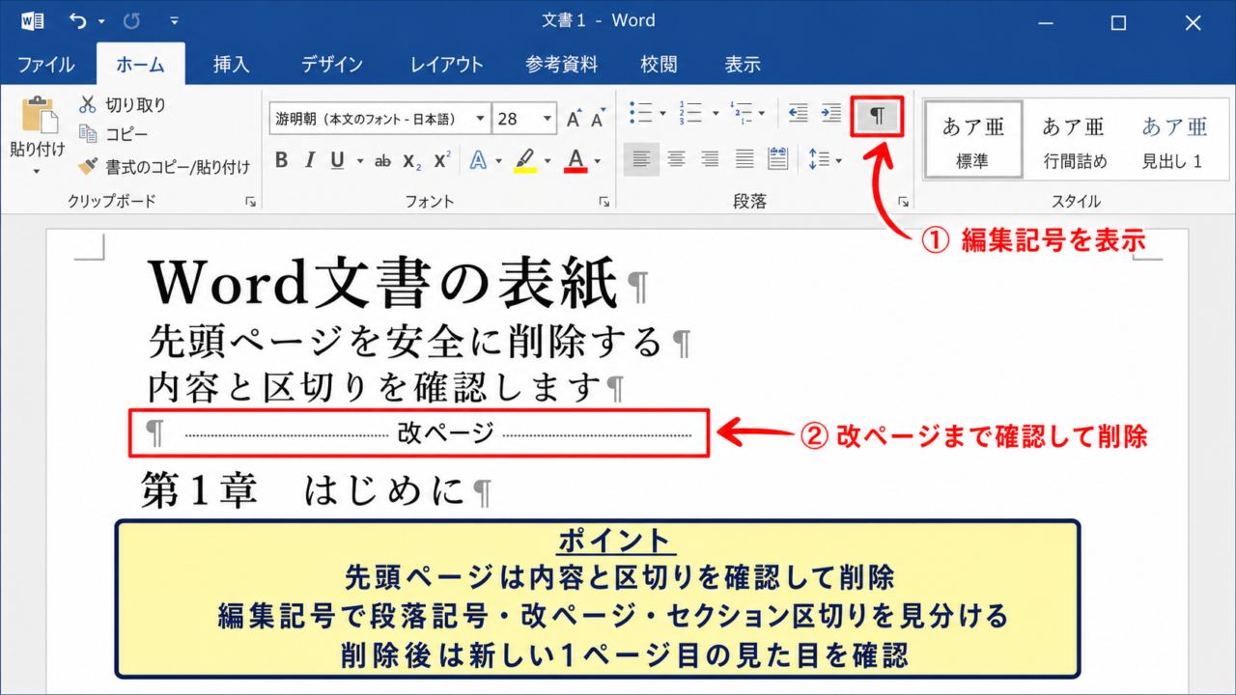Click the decrease indent icon
Image resolution: width=1236 pixels, height=695 pixels.
pos(798,113)
